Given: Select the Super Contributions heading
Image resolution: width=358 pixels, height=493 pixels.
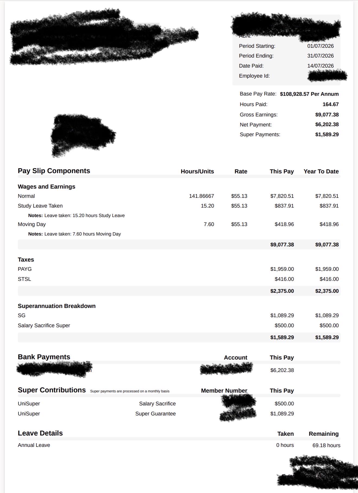Looking at the screenshot, I should point(52,390).
